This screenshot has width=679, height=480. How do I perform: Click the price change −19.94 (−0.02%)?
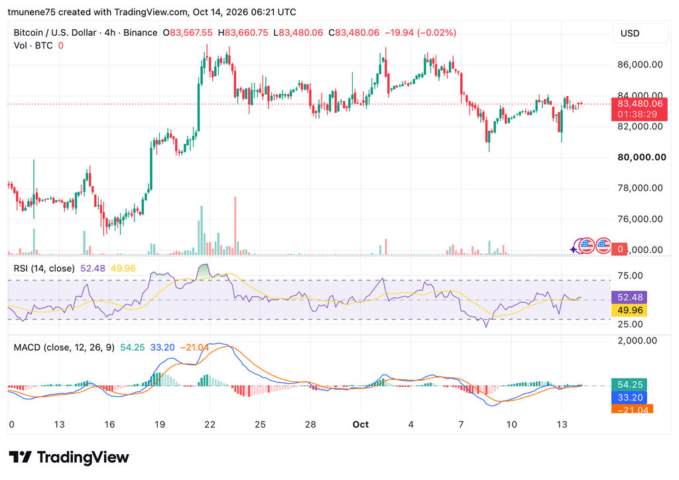click(x=420, y=32)
